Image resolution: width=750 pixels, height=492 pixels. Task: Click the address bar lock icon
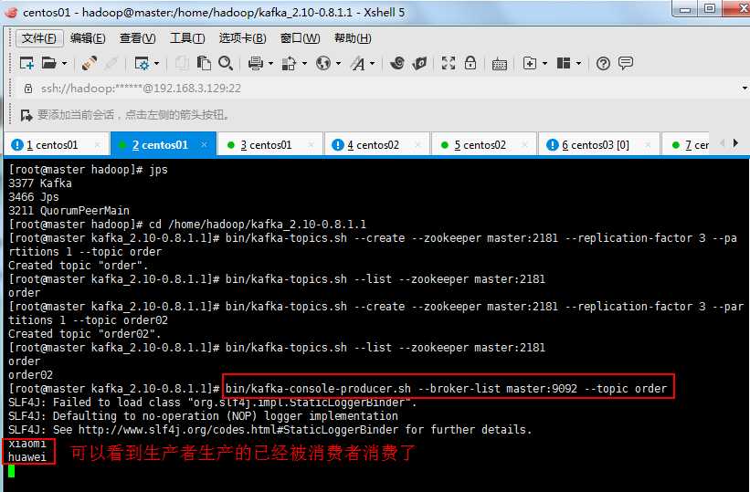(x=28, y=89)
